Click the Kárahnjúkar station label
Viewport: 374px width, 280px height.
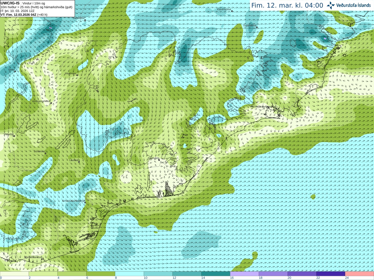click(224, 10)
